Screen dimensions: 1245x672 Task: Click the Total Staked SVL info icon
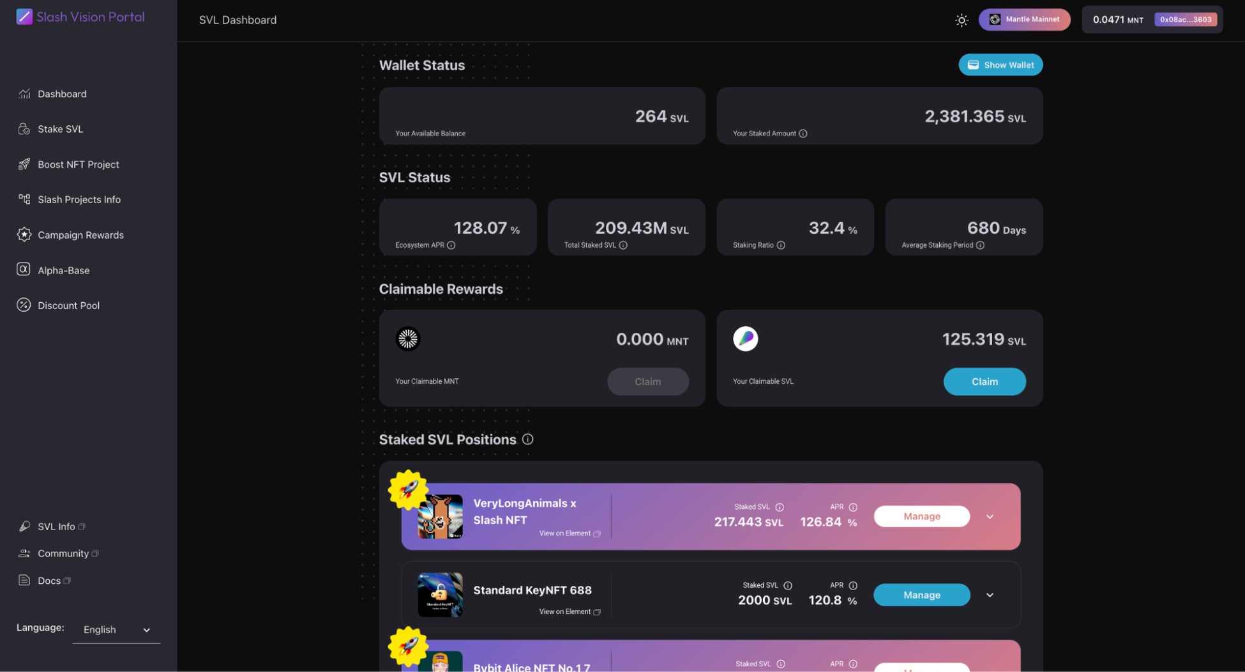pos(623,245)
